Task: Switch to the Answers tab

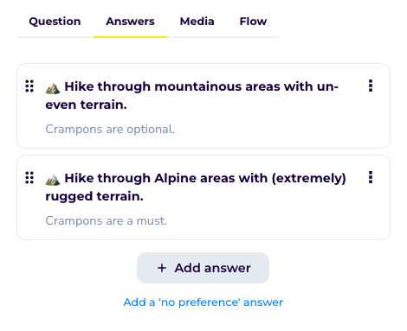Action: coord(130,22)
